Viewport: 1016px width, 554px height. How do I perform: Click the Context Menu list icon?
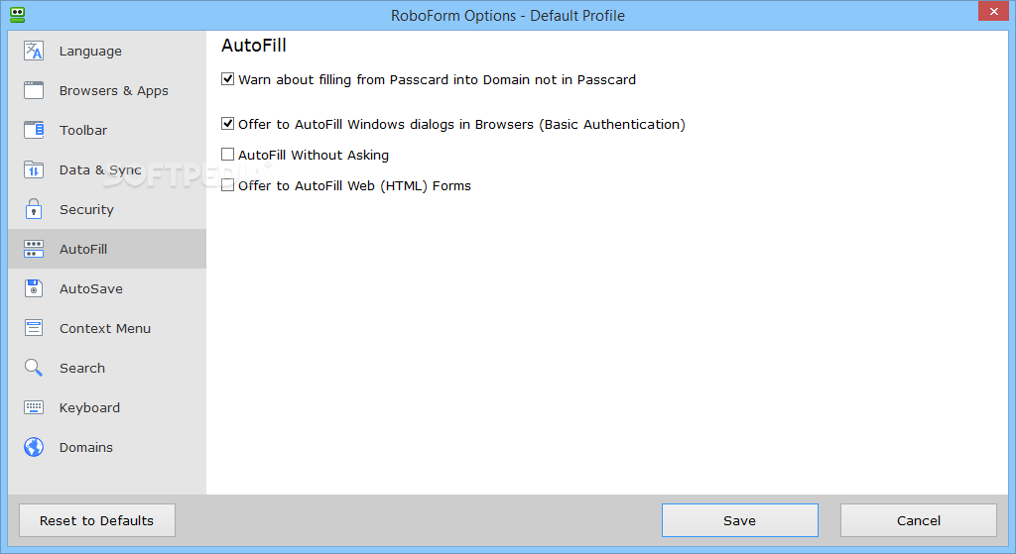[x=33, y=328]
